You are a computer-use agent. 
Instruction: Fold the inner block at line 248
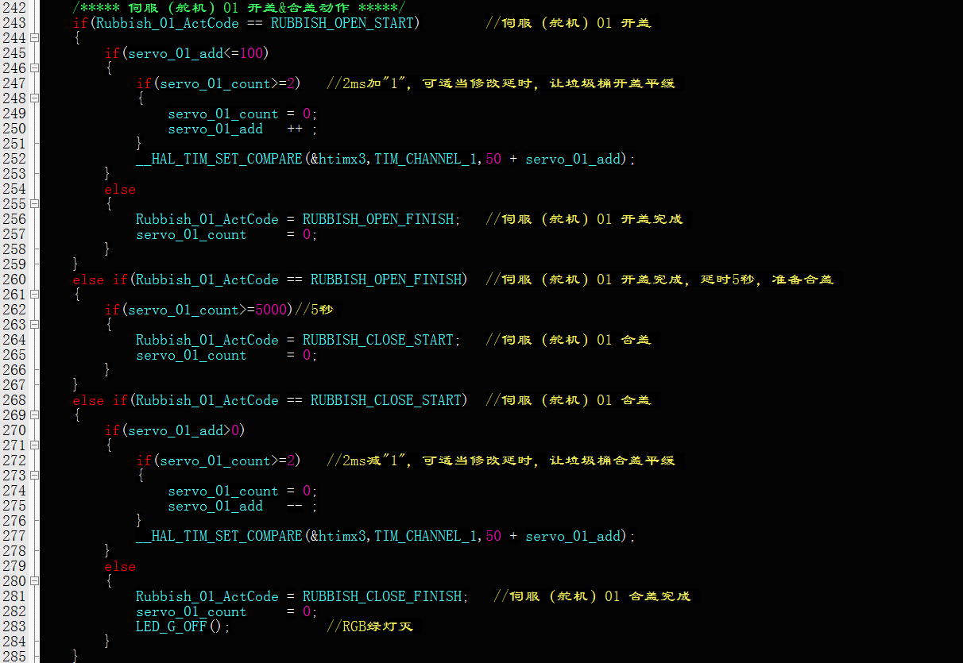tap(34, 98)
